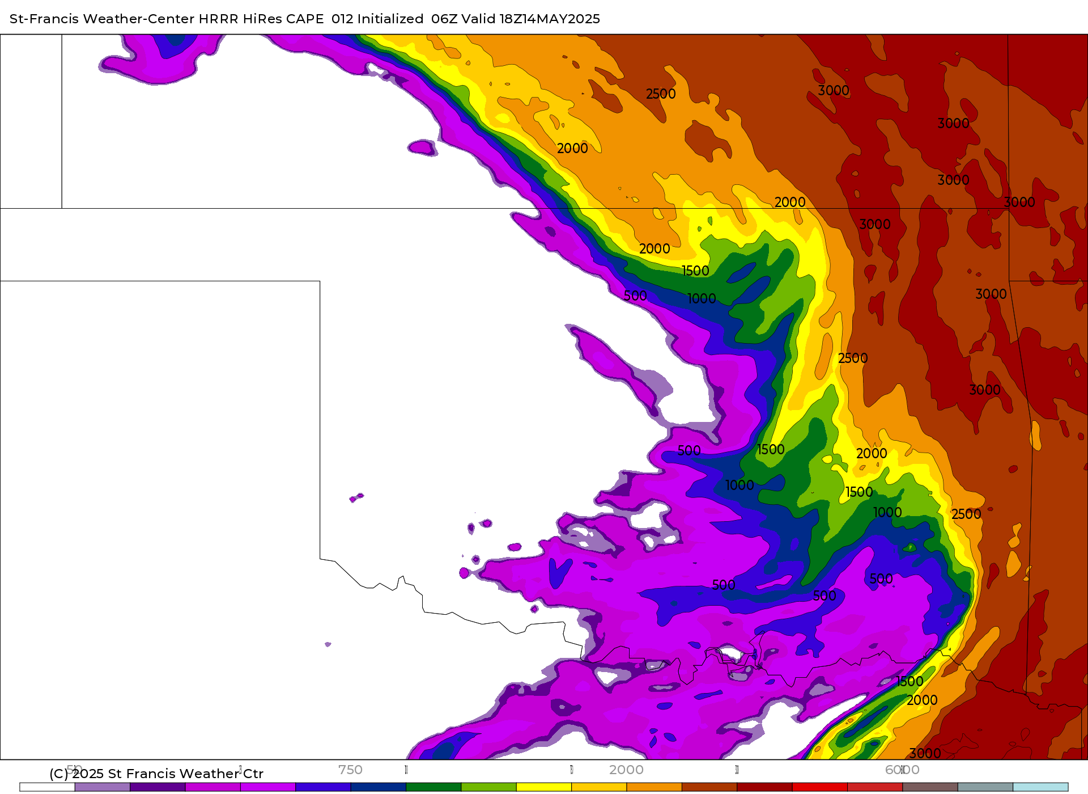This screenshot has width=1088, height=794.
Task: Select the dark indigo-purple legend swatch
Action: pos(158,787)
